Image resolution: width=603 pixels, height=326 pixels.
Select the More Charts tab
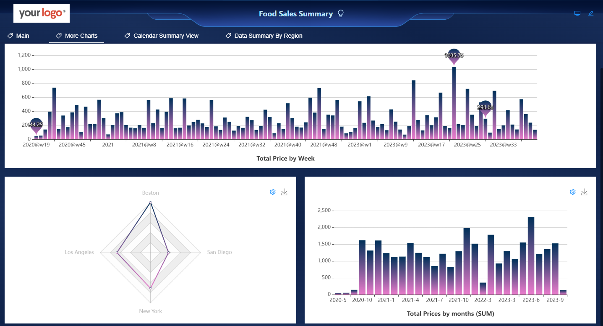77,36
